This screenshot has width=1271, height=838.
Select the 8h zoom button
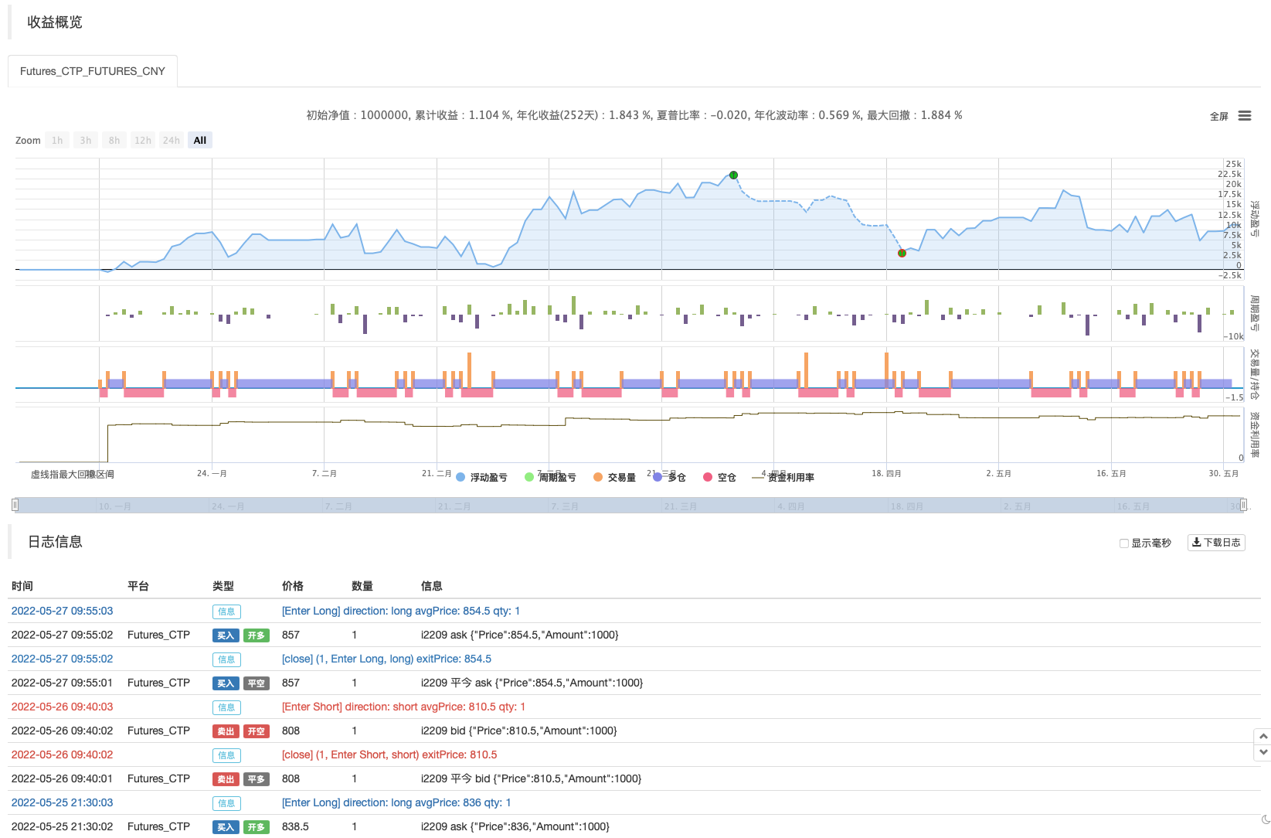pyautogui.click(x=114, y=140)
